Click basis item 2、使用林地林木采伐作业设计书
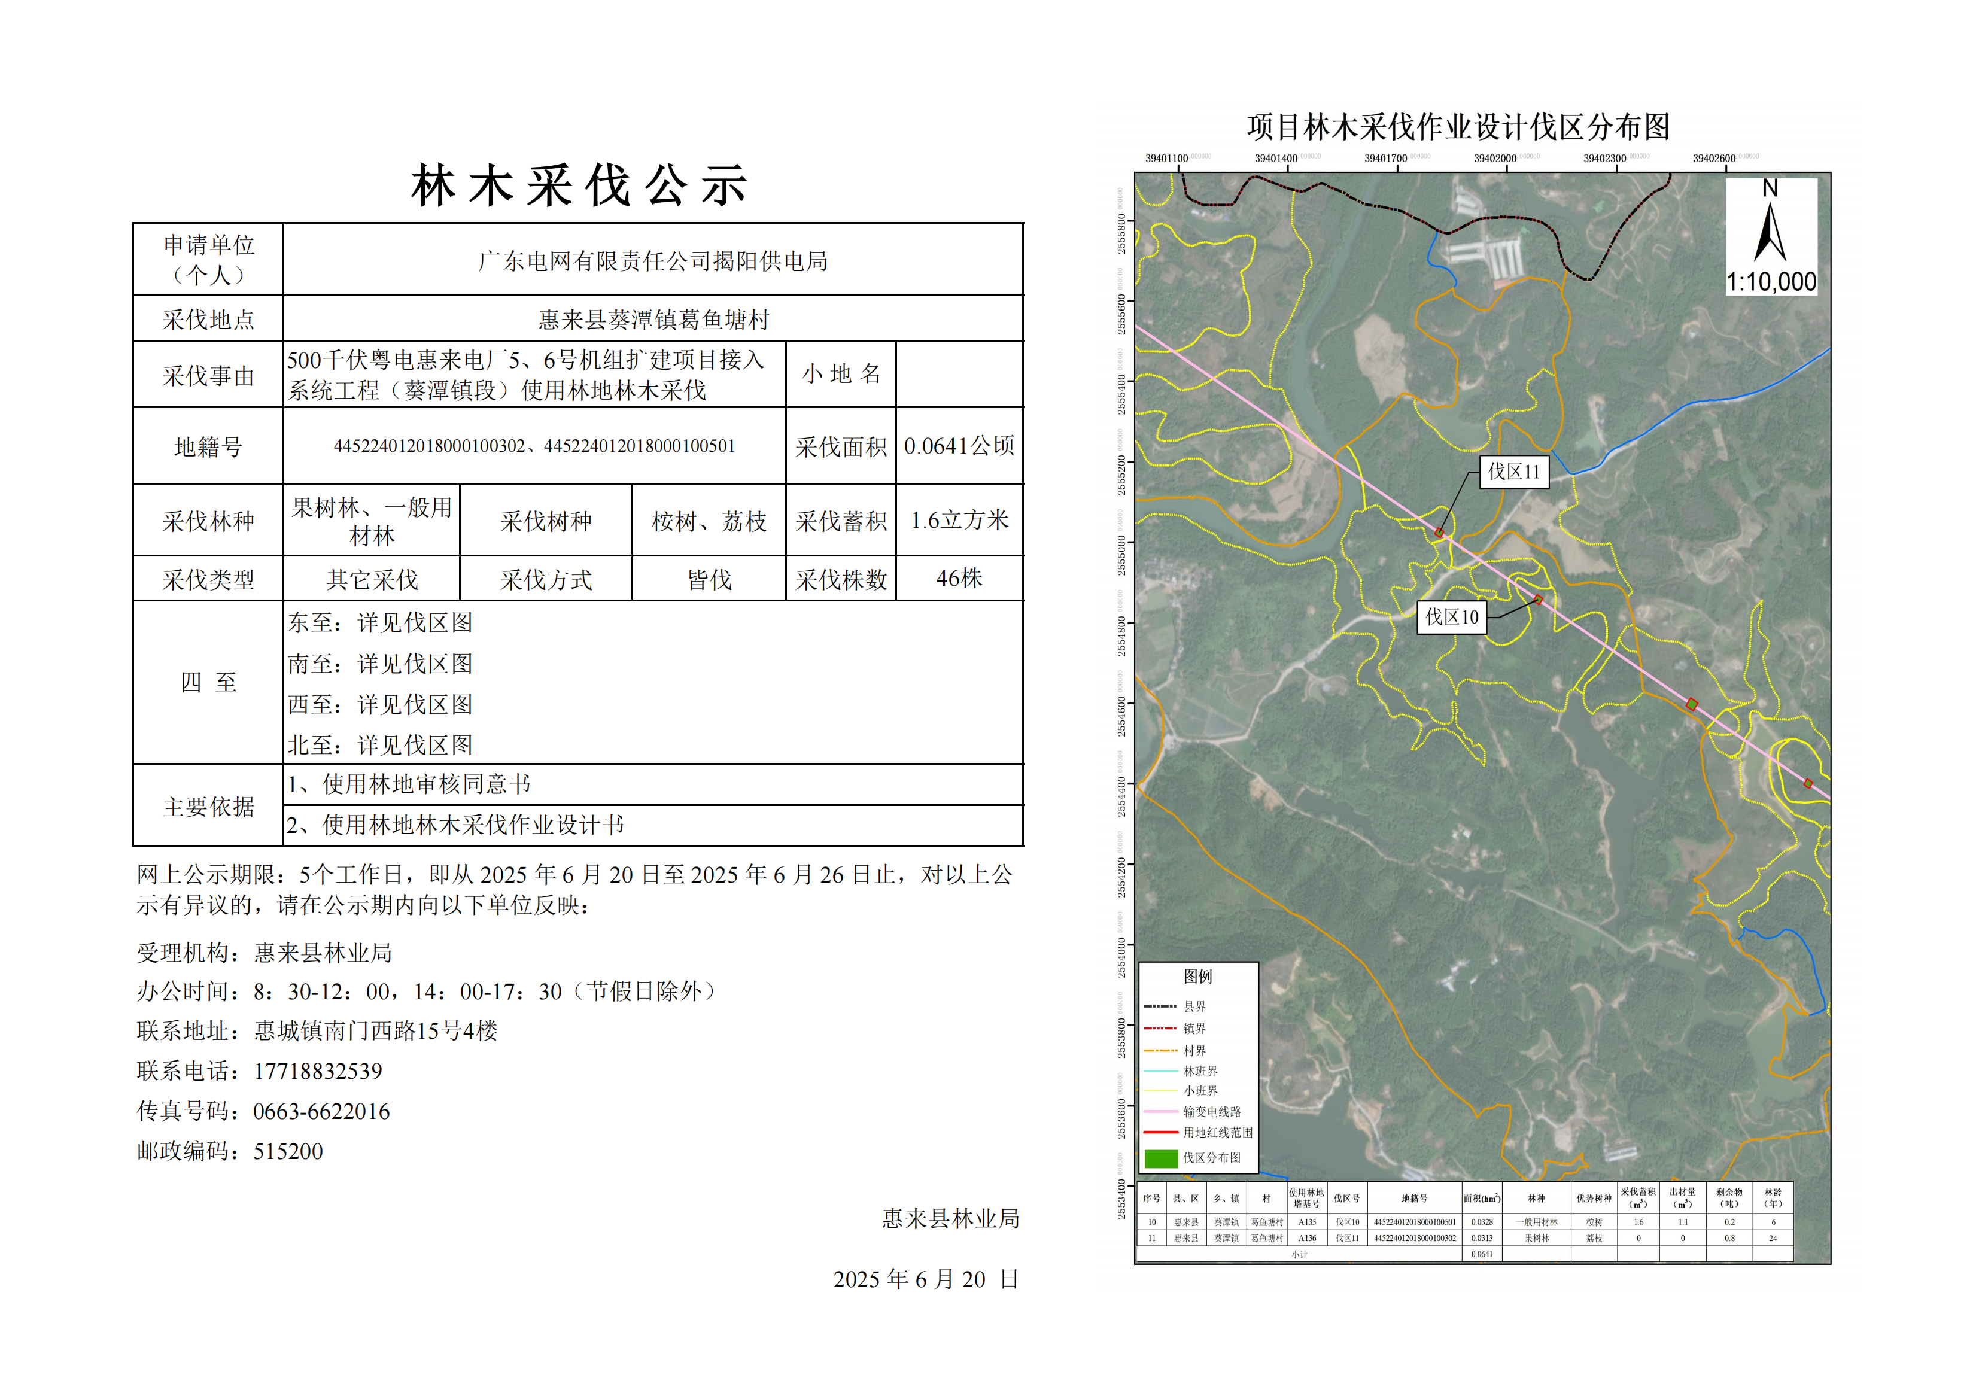Image resolution: width=1979 pixels, height=1399 pixels. [455, 826]
